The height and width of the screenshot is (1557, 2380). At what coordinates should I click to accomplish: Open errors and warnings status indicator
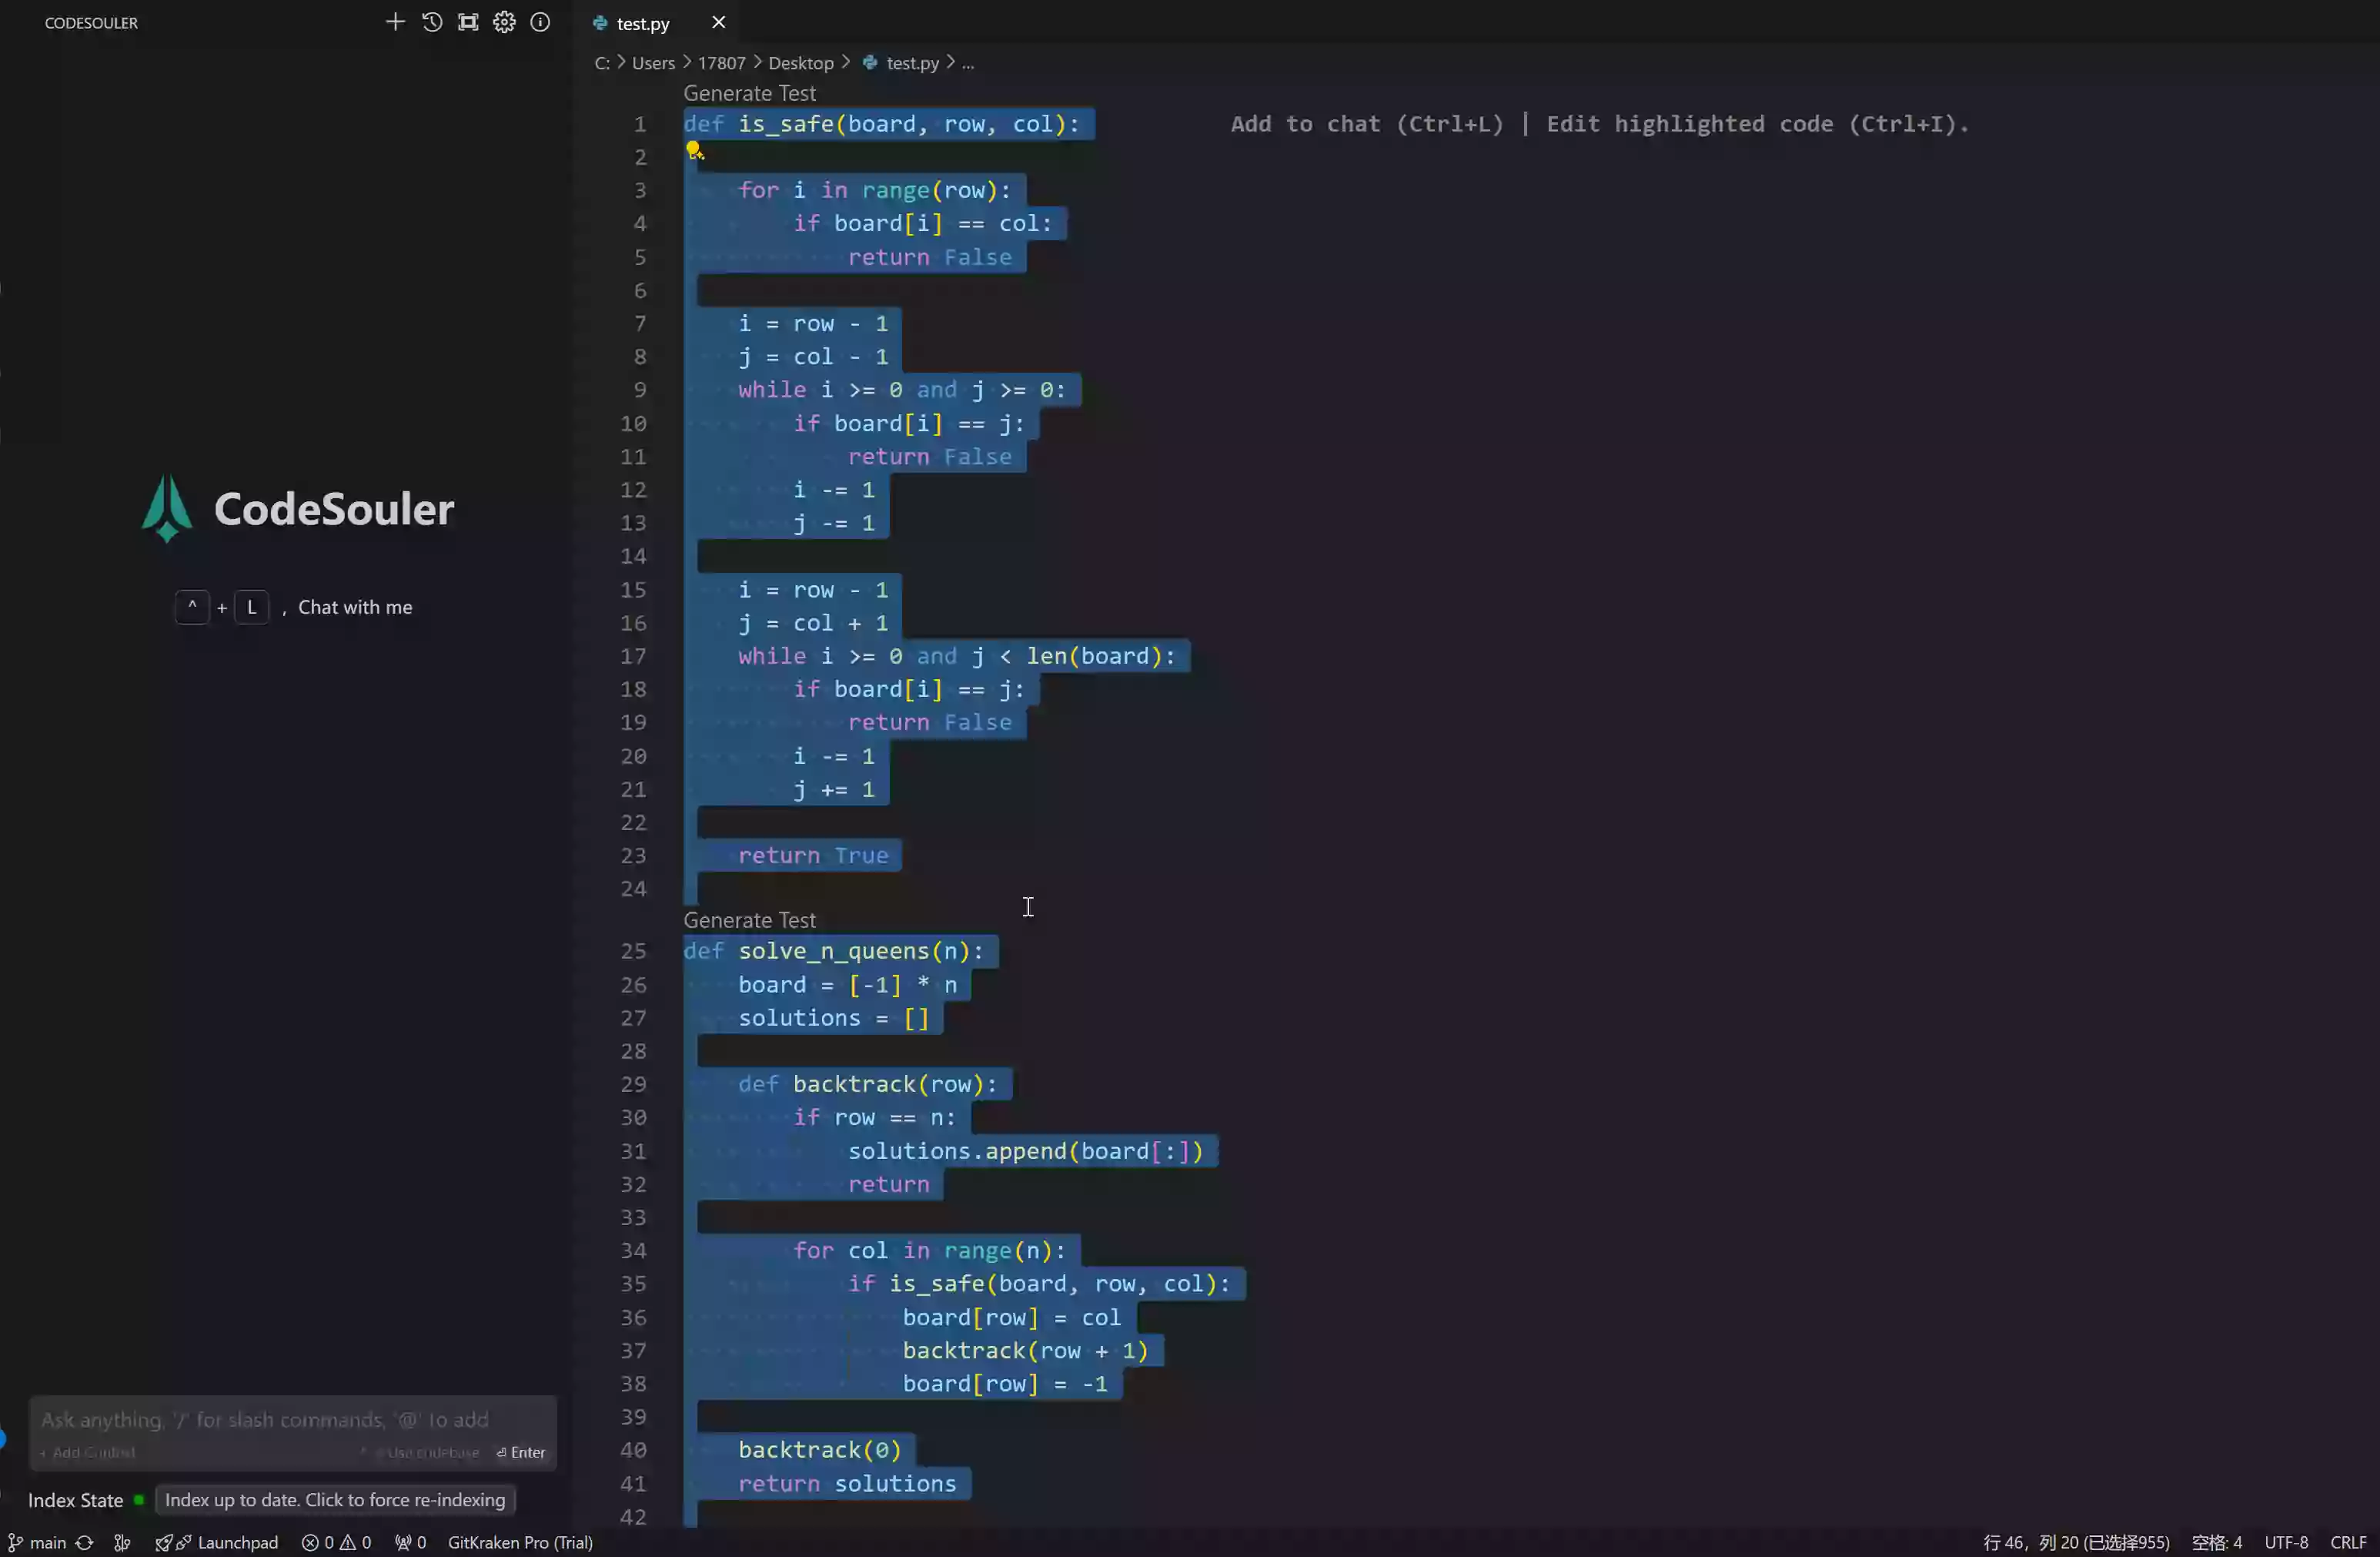pyautogui.click(x=336, y=1542)
